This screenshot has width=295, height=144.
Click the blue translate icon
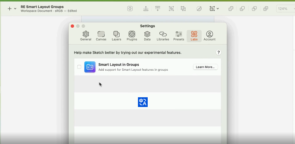point(142,102)
